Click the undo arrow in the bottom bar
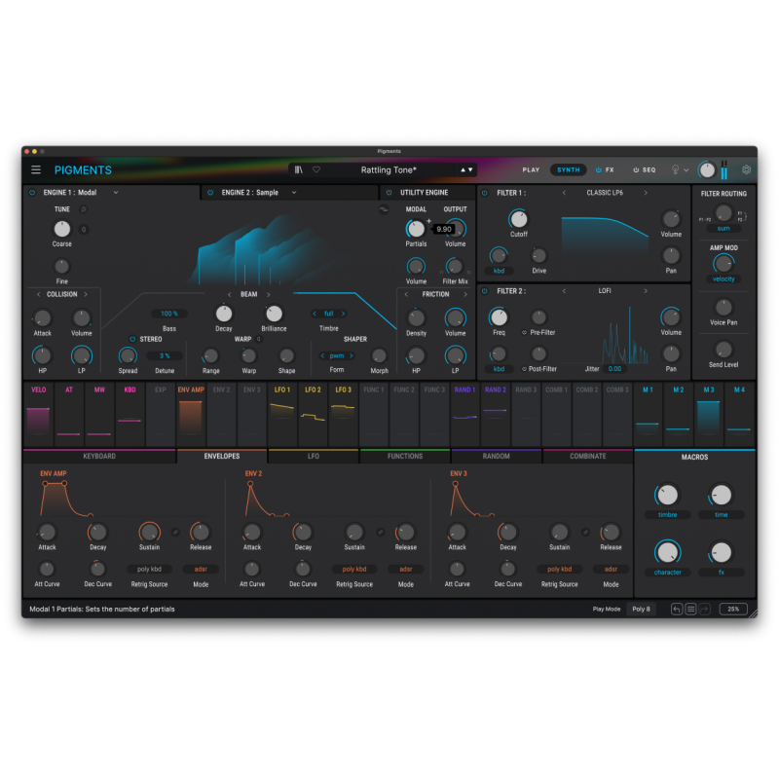Viewport: 779px width, 779px height. 676,608
